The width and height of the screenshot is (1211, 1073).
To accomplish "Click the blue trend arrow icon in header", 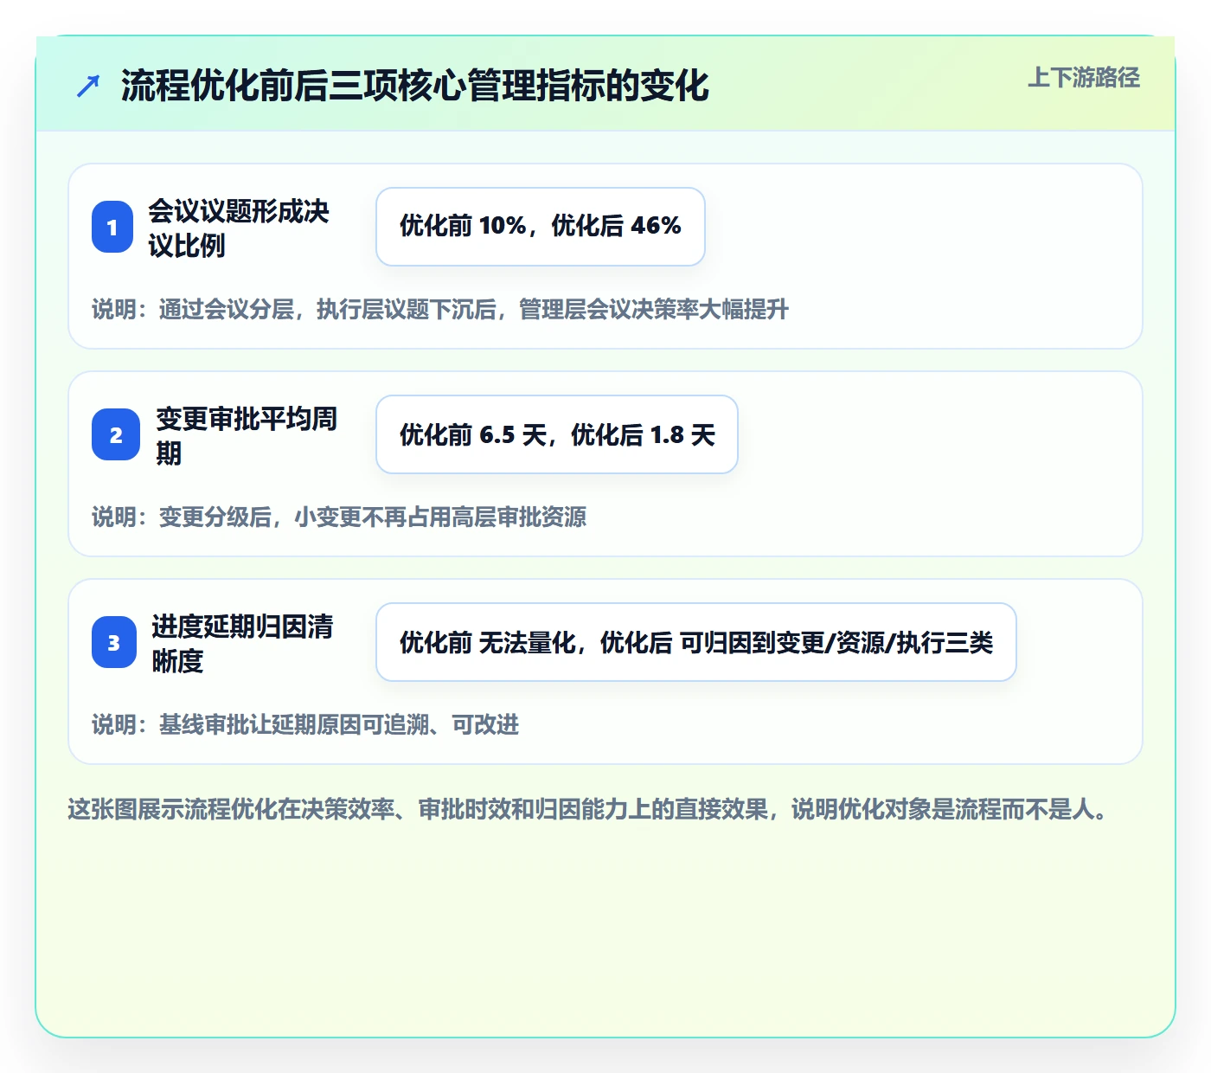I will click(x=88, y=86).
